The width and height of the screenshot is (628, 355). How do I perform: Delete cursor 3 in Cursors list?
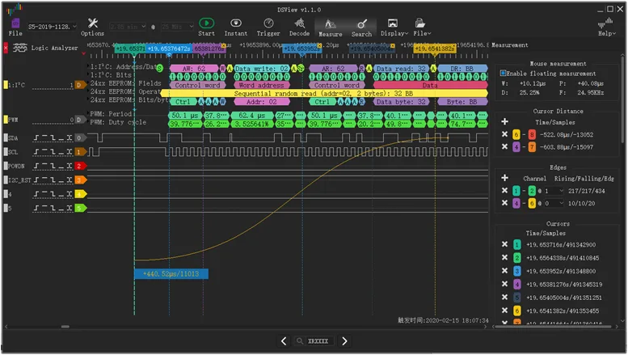pos(504,270)
